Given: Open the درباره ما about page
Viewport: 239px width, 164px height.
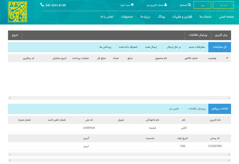Looking at the screenshot, I should click(145, 17).
